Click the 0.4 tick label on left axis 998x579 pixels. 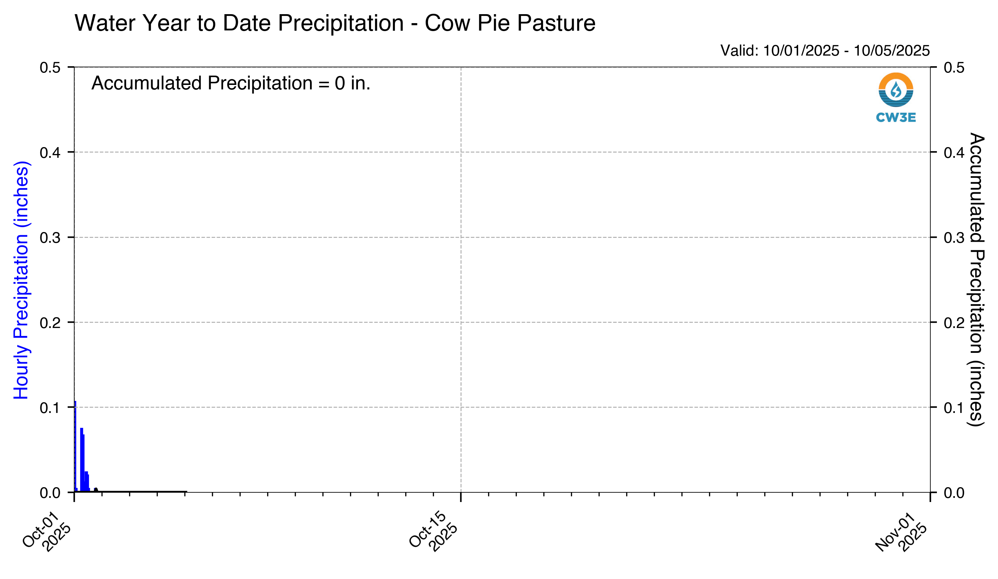pyautogui.click(x=50, y=153)
